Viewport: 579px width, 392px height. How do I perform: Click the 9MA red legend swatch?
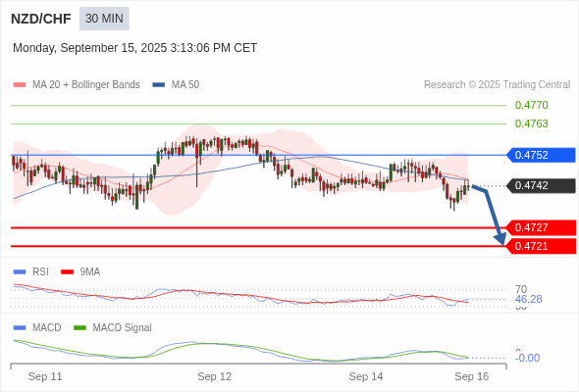(67, 272)
